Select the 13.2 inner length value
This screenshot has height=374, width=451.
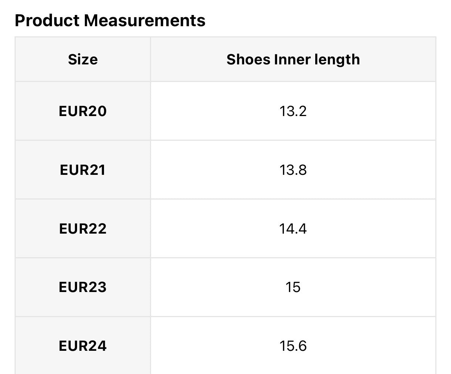[x=293, y=111]
